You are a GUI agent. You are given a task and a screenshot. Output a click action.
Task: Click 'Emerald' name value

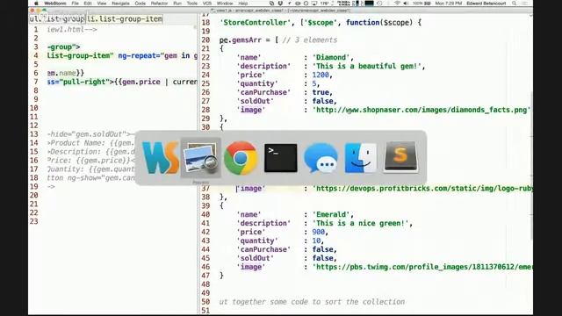(x=331, y=214)
